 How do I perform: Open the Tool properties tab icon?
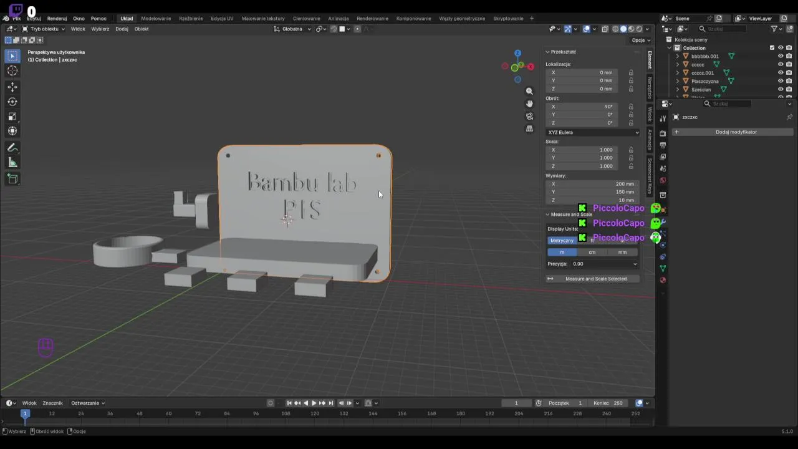tap(663, 118)
